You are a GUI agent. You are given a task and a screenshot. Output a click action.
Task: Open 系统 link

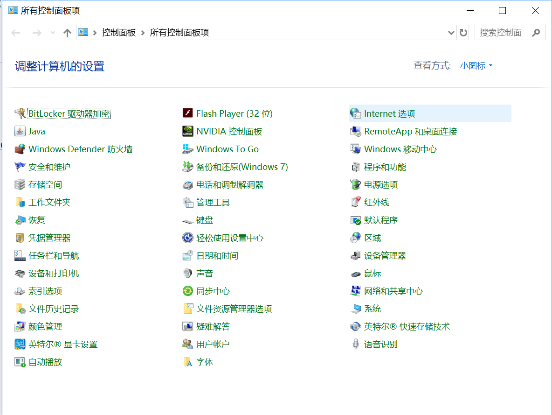coord(373,309)
